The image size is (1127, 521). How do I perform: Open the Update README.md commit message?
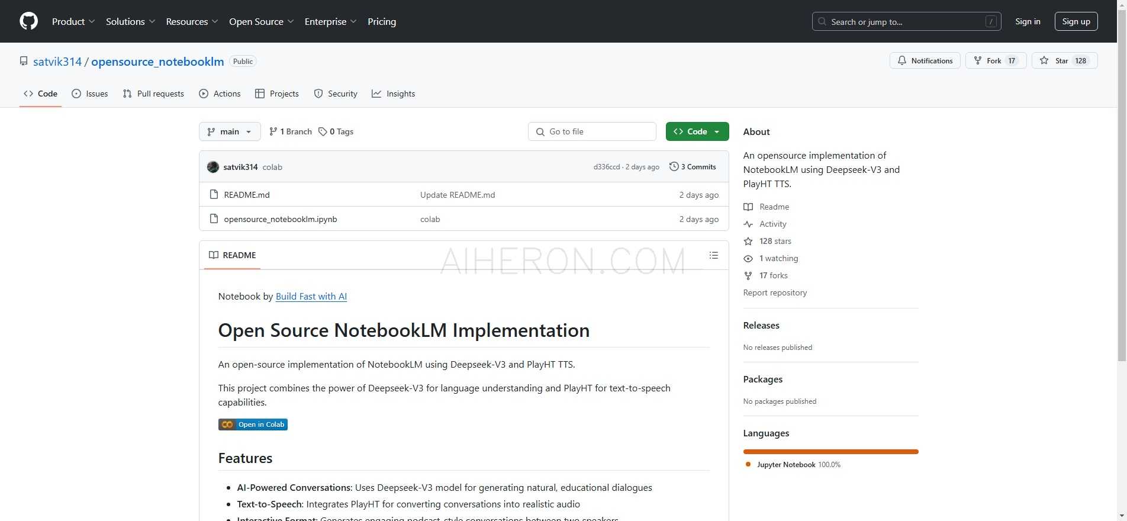(458, 195)
